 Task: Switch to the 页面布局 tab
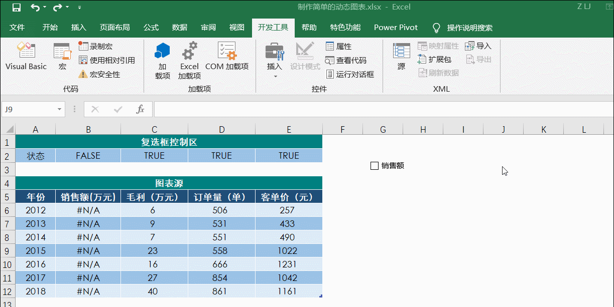point(114,28)
